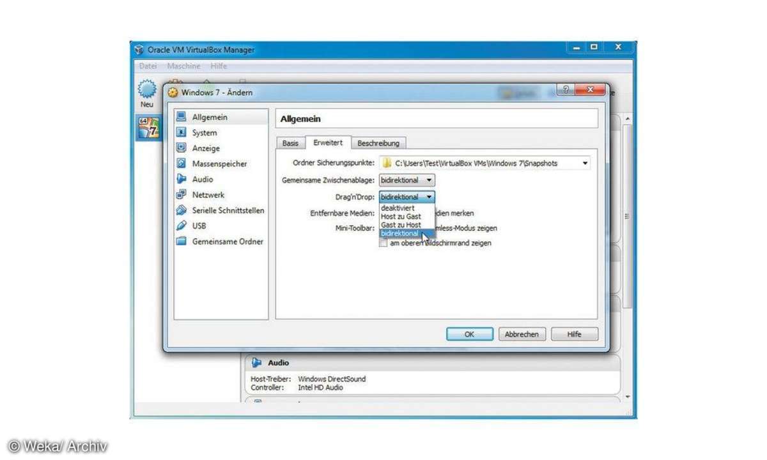Click the 'Drag'n'Drop:' label
Viewport: 767px width, 460px height.
(355, 197)
